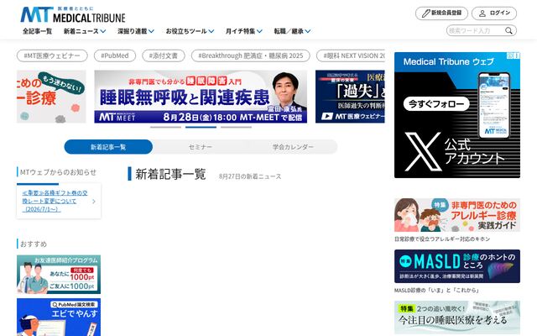Select the #MT医療ウェビナー tag
Viewport: 537px width, 336px height.
coord(52,55)
